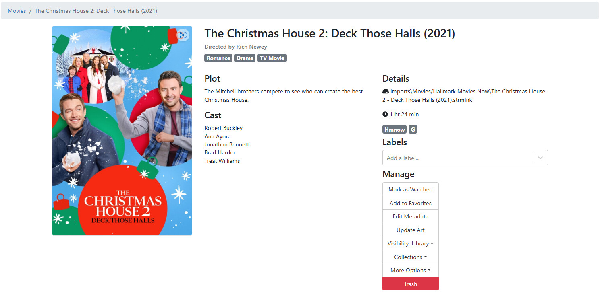Go back to Movies via the breadcrumb
The width and height of the screenshot is (600, 292).
[17, 11]
